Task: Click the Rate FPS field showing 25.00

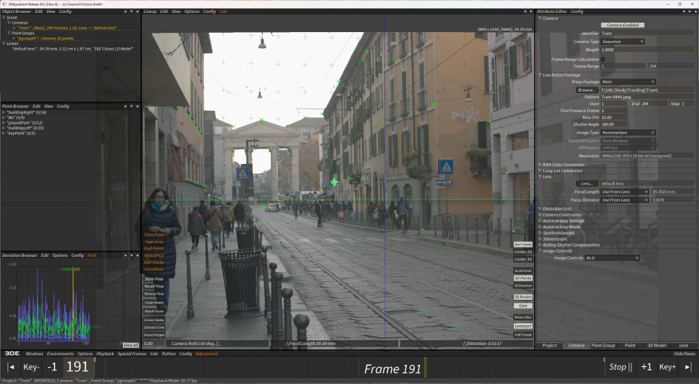Action: click(x=614, y=118)
